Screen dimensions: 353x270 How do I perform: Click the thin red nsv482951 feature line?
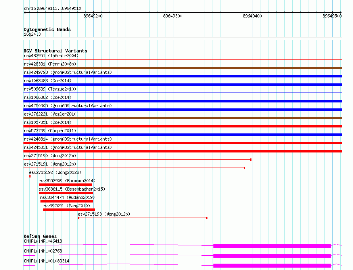pos(182,60)
